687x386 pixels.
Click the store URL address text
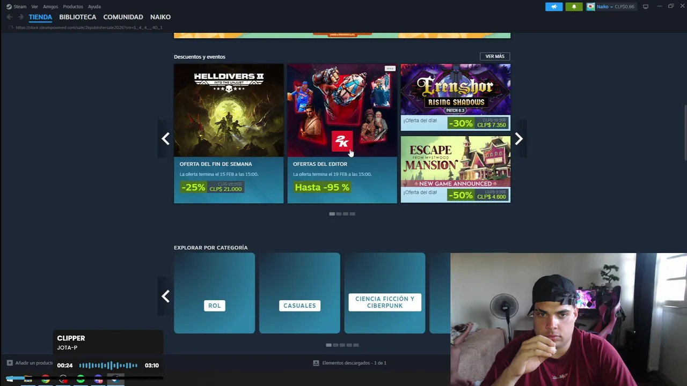(x=89, y=27)
